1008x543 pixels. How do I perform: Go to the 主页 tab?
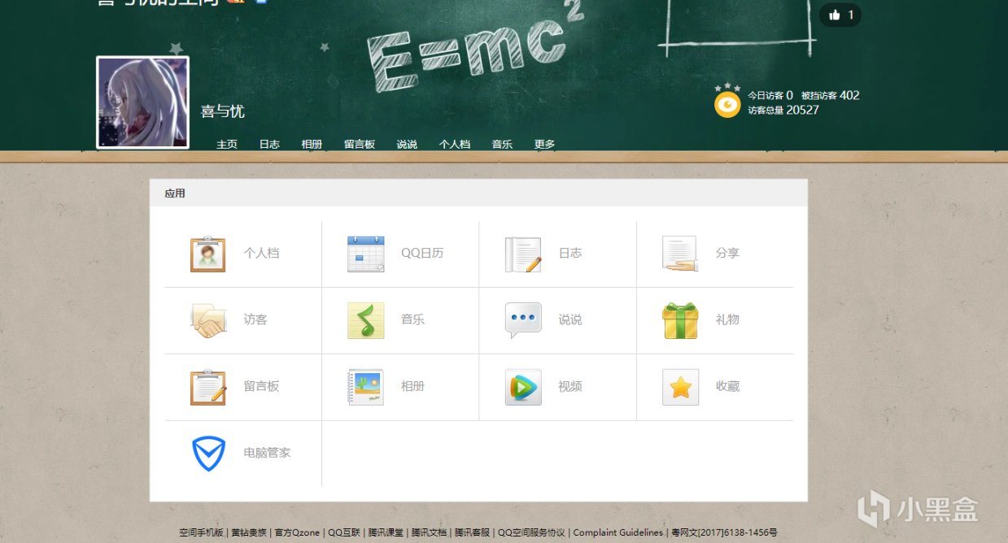point(227,144)
